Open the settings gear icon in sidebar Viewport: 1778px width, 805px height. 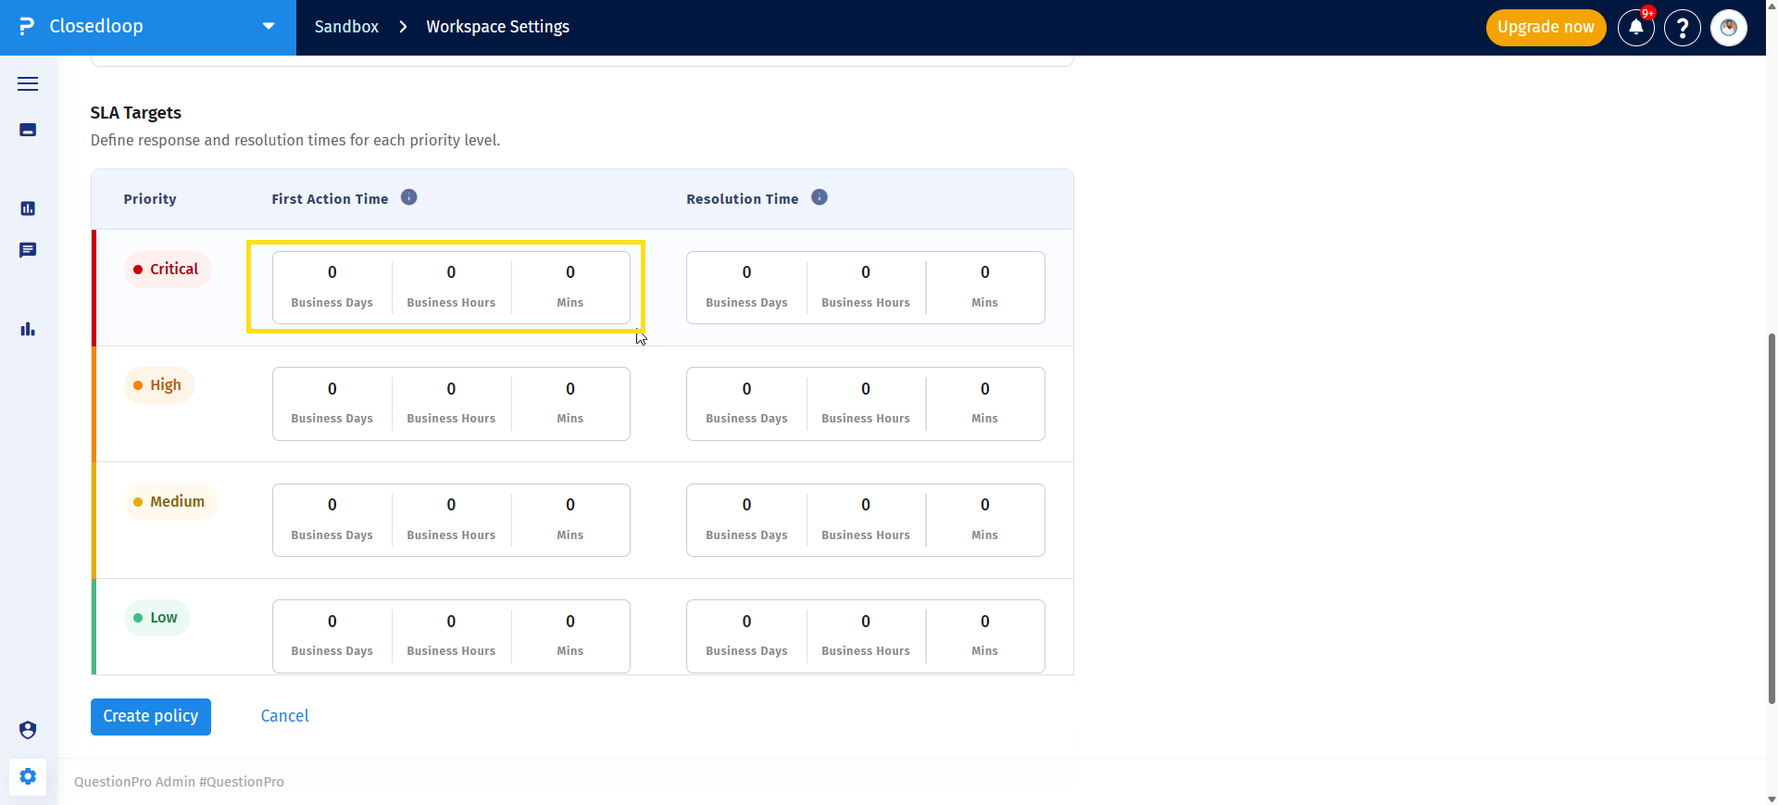click(28, 776)
